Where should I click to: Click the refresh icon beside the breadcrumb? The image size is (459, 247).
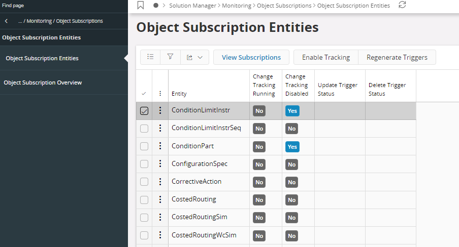click(402, 5)
